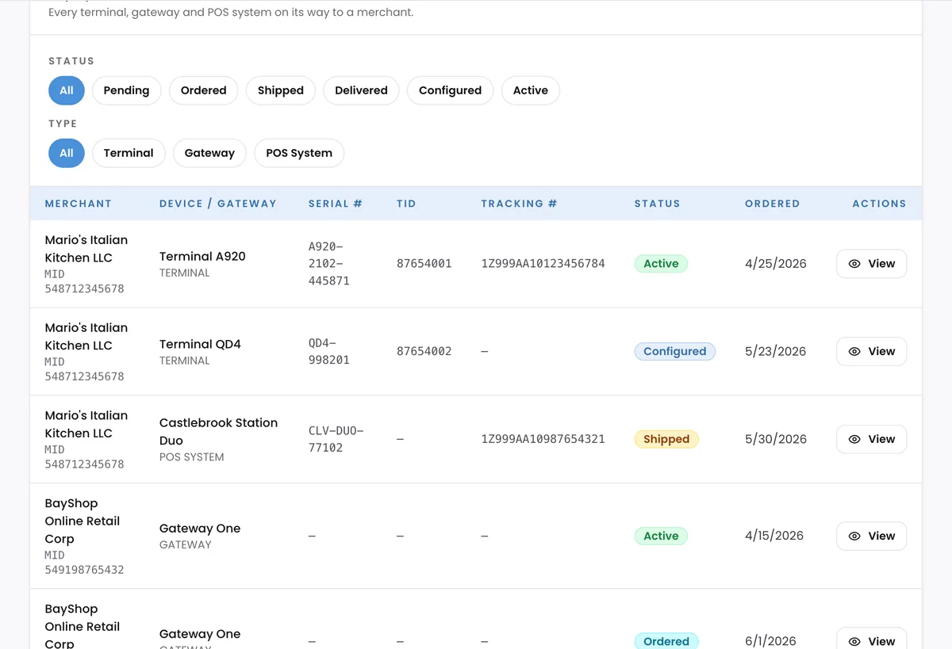Click the Ordered column header
This screenshot has height=649, width=952.
pos(772,204)
